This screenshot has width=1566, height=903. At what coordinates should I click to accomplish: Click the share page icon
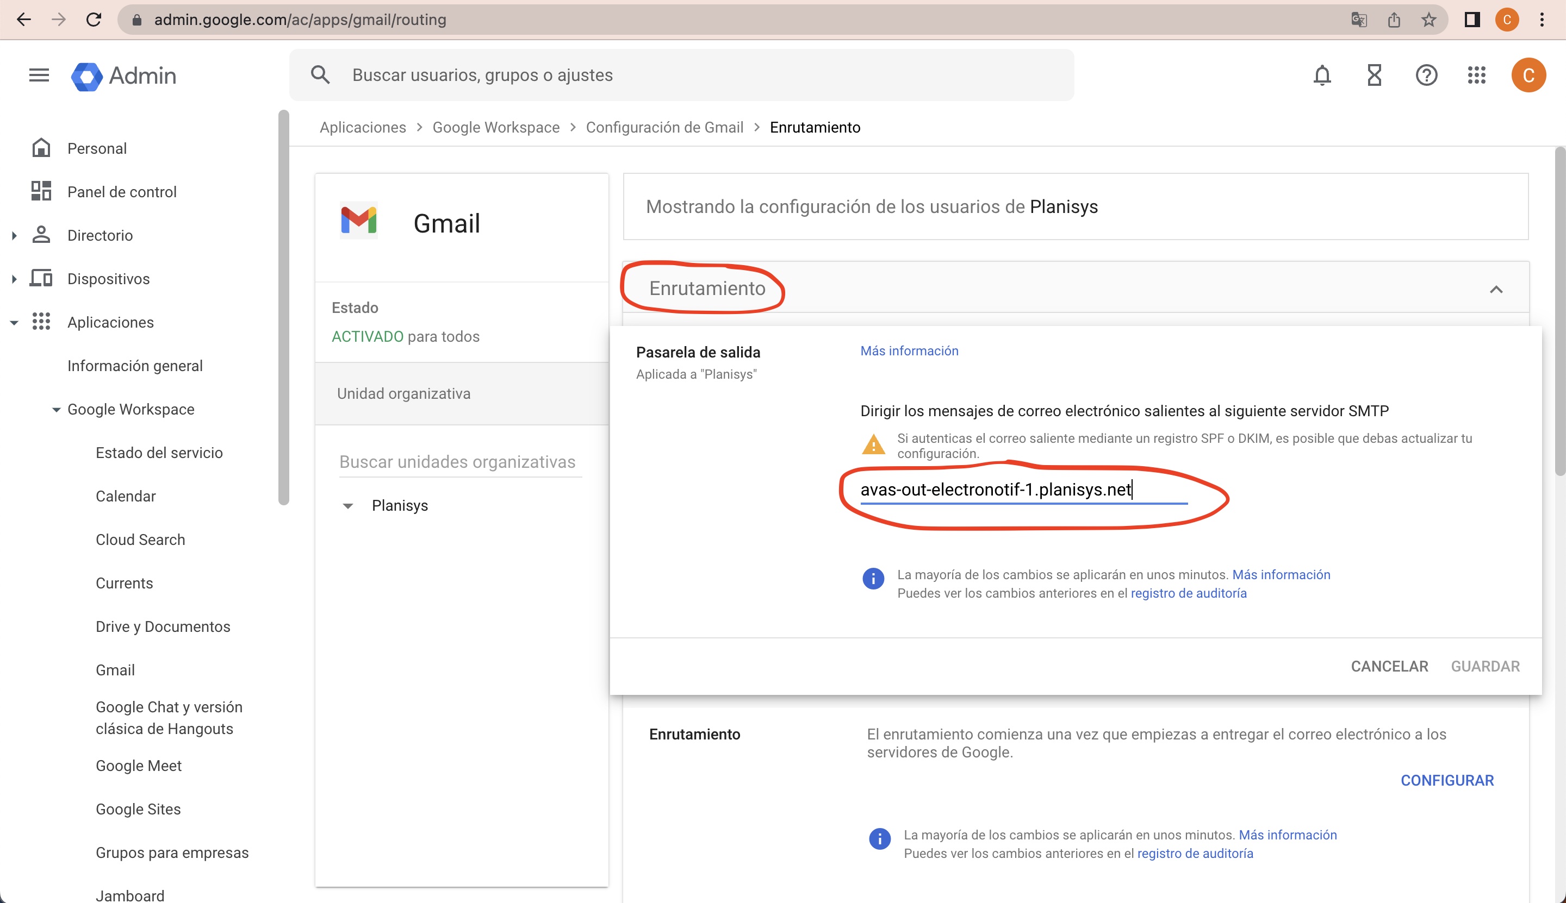point(1394,20)
